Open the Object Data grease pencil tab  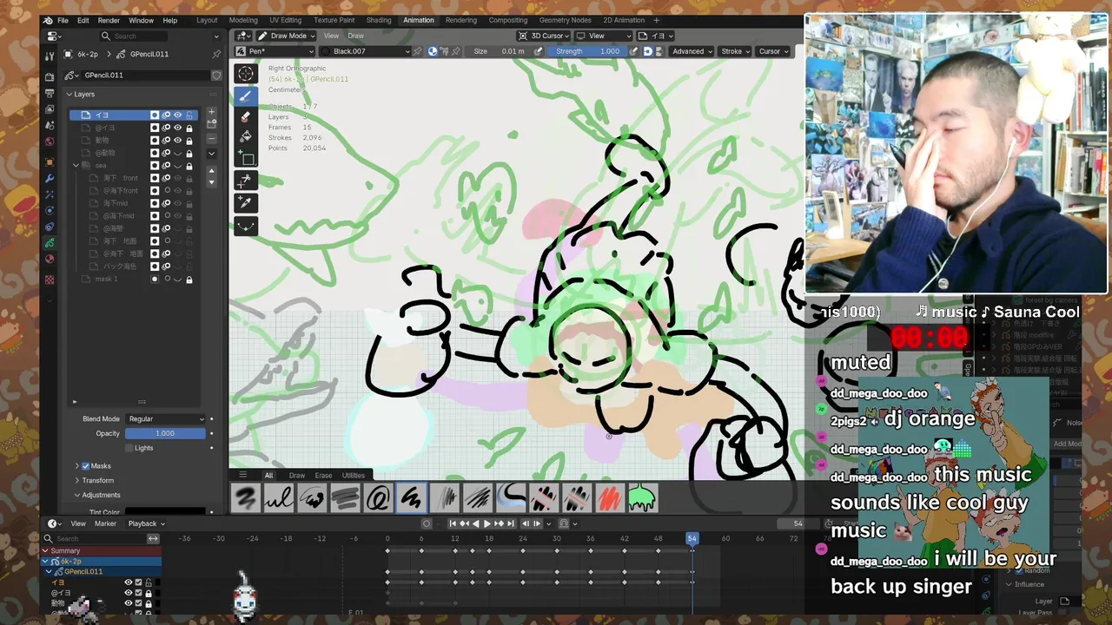pyautogui.click(x=50, y=243)
